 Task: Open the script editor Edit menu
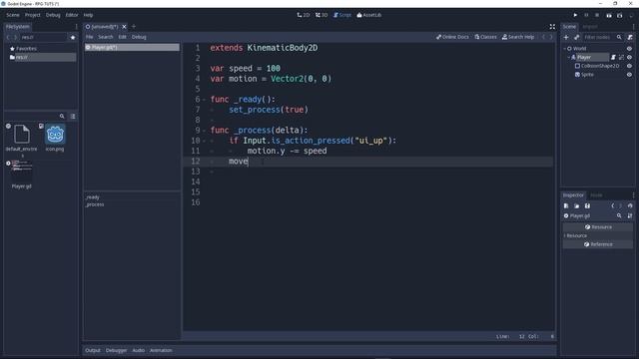click(x=122, y=37)
